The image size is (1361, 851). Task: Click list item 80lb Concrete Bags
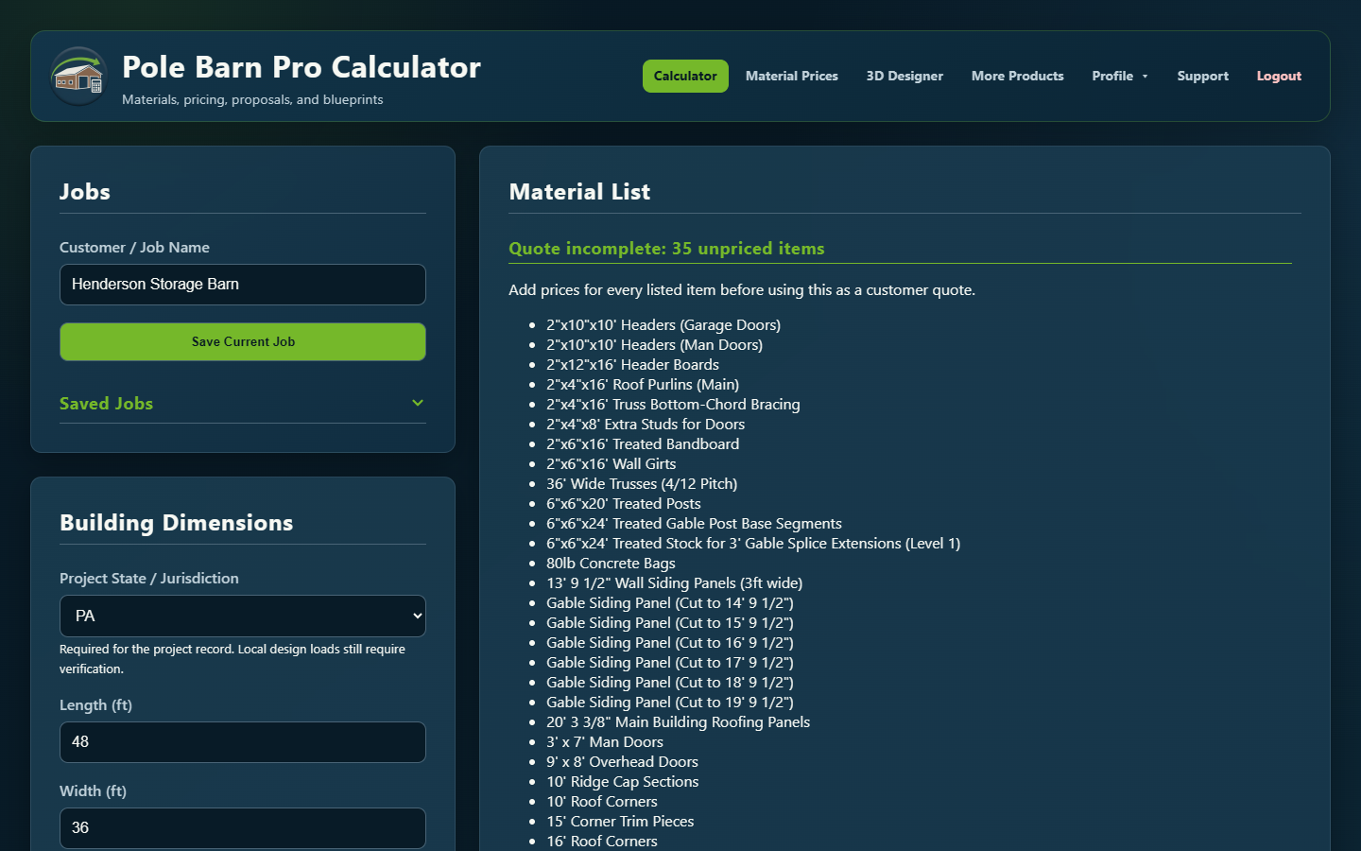(611, 563)
